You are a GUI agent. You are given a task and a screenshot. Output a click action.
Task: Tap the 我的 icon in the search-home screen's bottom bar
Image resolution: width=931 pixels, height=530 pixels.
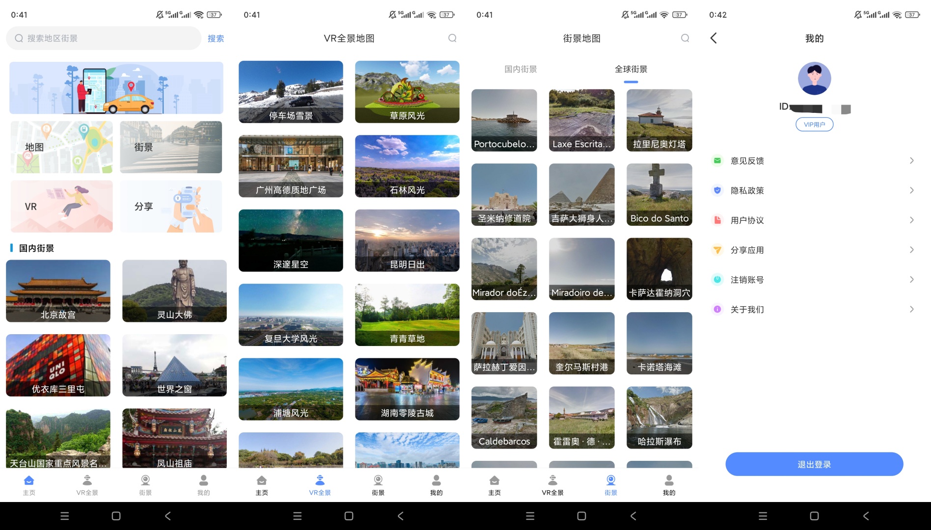204,480
